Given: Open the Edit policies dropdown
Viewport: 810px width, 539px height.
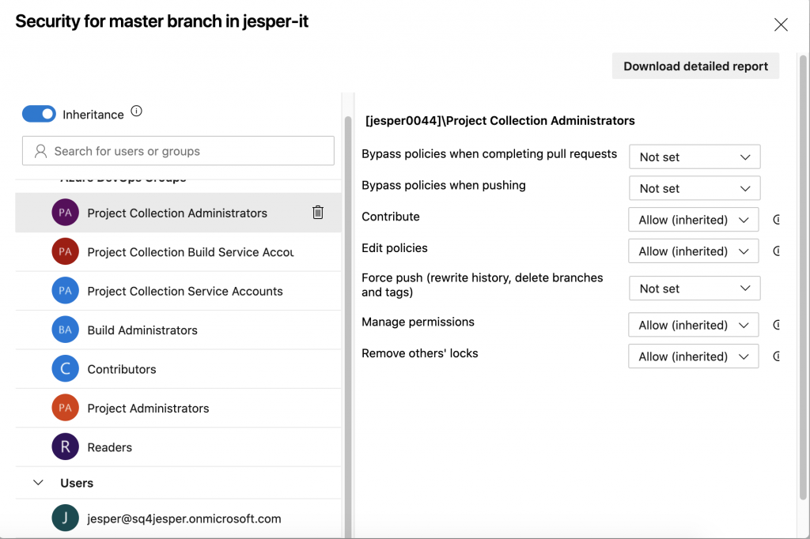Looking at the screenshot, I should click(x=693, y=251).
